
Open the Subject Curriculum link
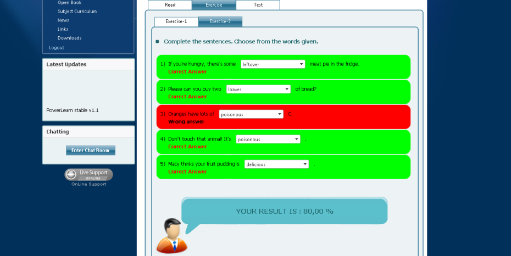coord(77,11)
